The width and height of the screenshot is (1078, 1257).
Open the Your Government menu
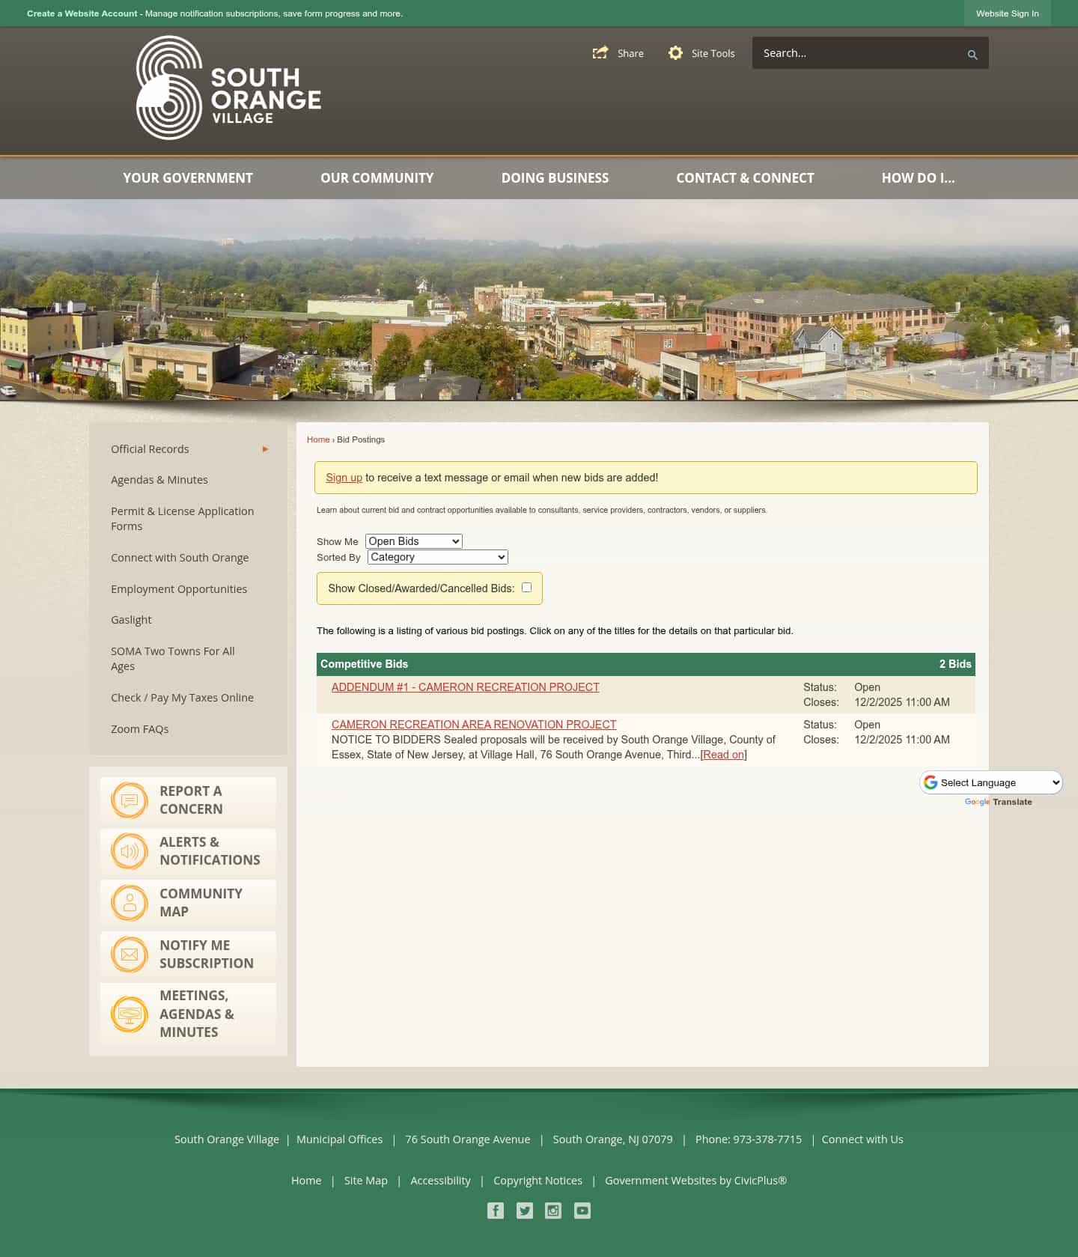pos(188,178)
